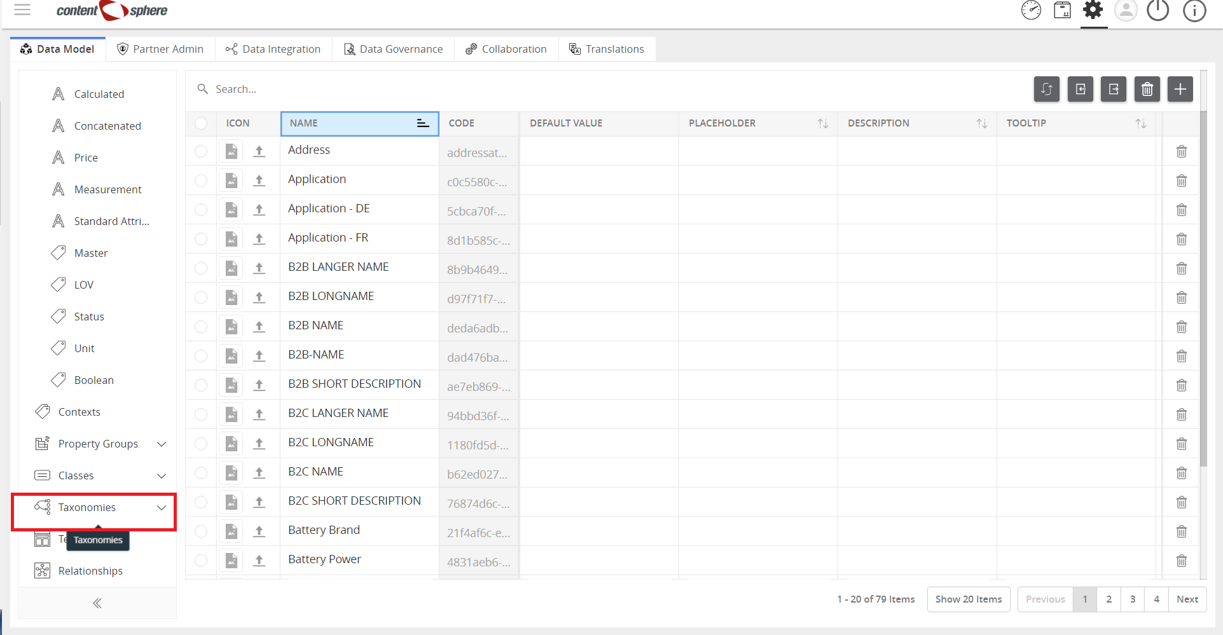Expand the Property Groups chevron

click(x=162, y=444)
